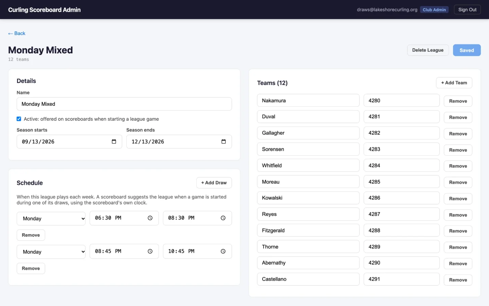Remove the Gallagher team
This screenshot has height=306, width=489.
458,134
